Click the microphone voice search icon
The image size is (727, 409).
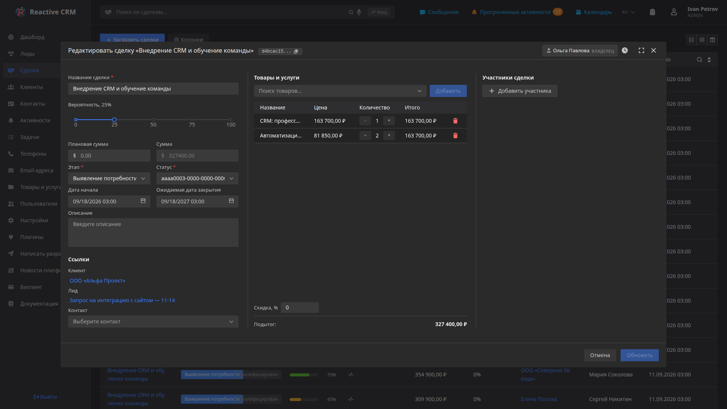(359, 12)
